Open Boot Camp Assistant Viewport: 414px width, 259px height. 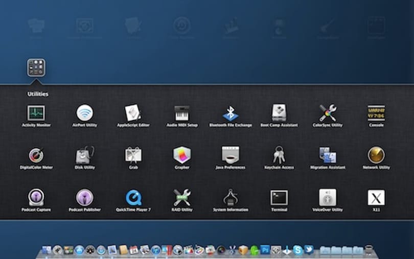coord(279,113)
